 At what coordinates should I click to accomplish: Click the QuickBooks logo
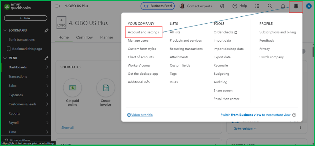[x=17, y=7]
